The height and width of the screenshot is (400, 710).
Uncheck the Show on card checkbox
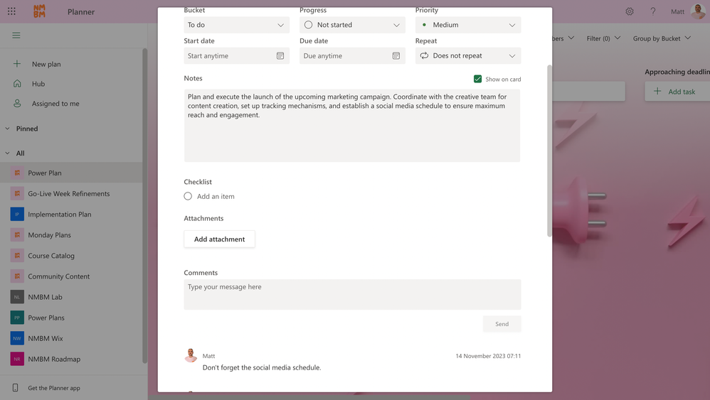[x=477, y=79]
